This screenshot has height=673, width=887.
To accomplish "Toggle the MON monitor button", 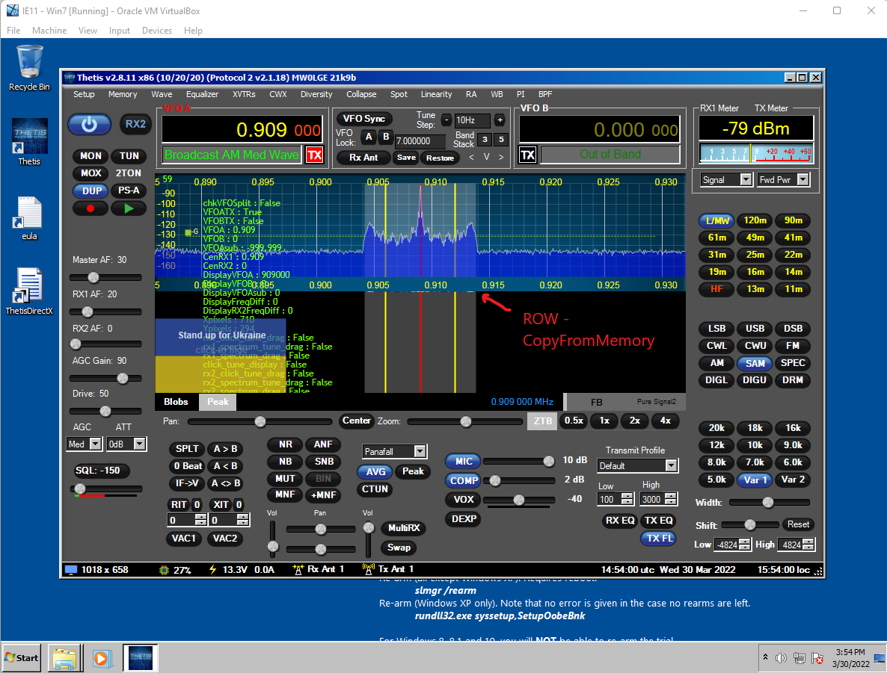I will tap(90, 156).
